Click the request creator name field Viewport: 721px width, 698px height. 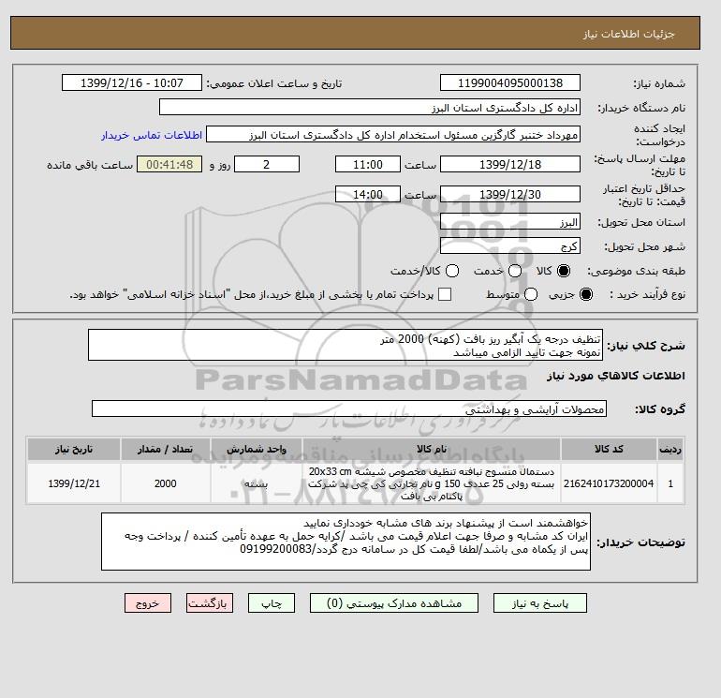coord(393,135)
